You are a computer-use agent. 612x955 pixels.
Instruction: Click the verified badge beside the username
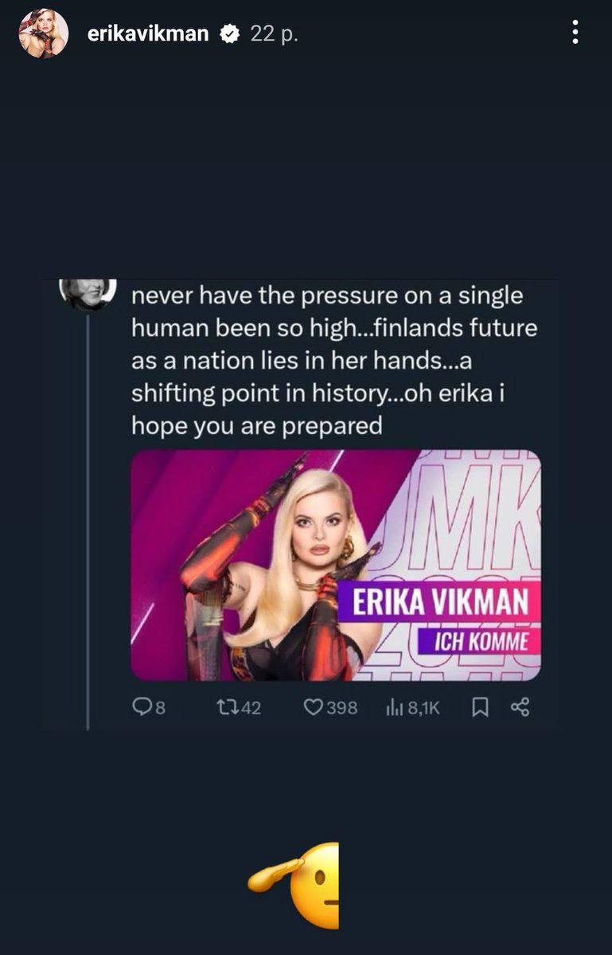pos(230,34)
